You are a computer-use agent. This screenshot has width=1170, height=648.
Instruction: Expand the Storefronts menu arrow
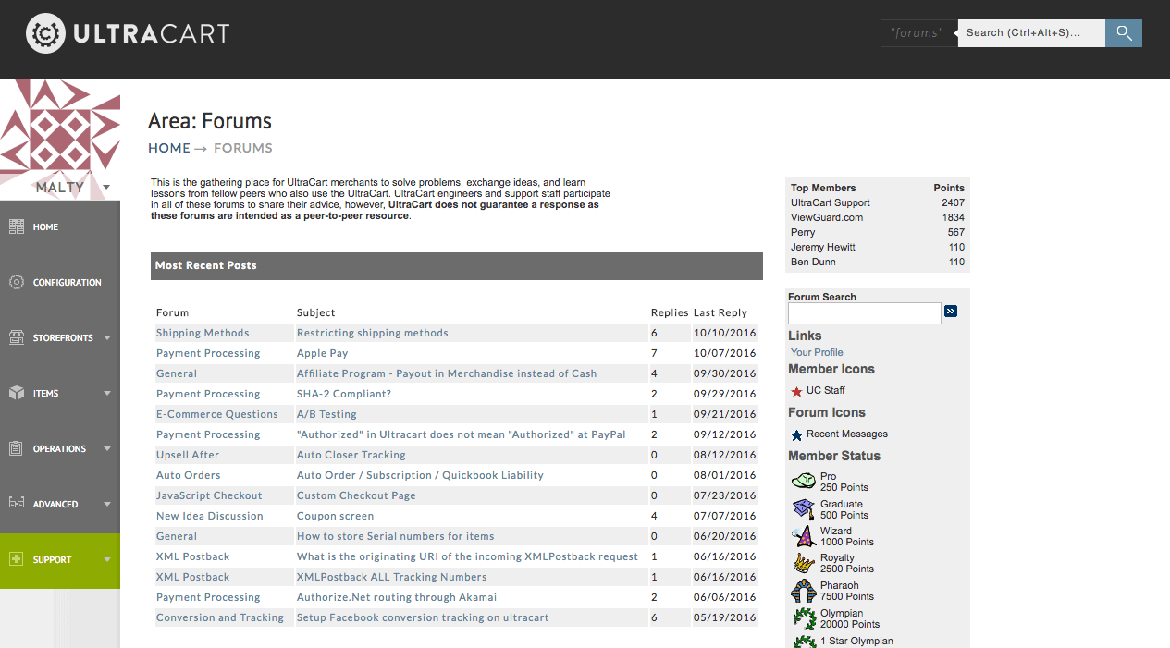[x=107, y=338]
